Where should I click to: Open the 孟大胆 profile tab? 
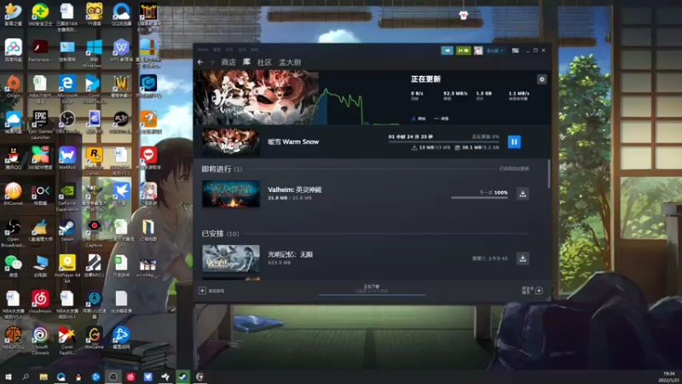290,62
